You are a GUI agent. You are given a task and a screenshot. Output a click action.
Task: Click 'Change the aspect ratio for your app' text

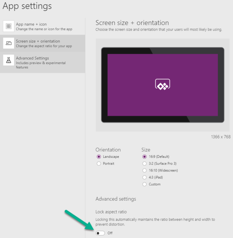click(44, 46)
